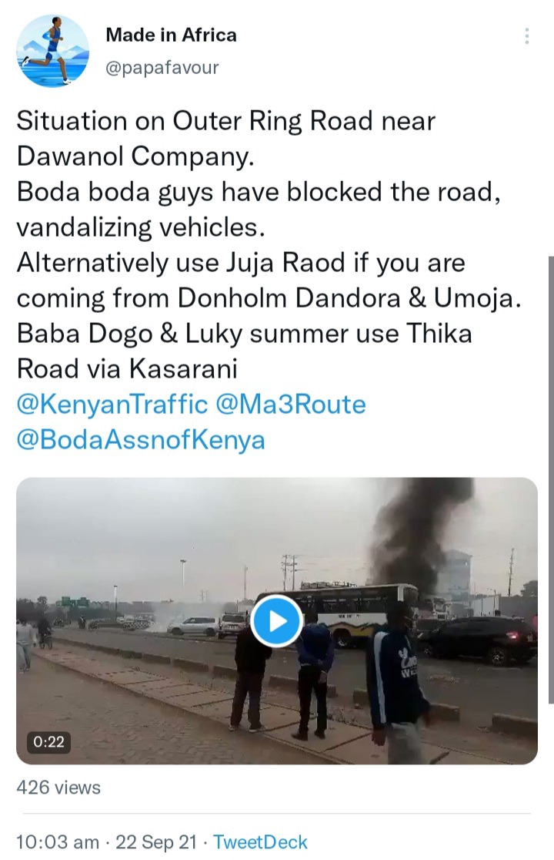This screenshot has width=554, height=860.
Task: Tap the runner profile avatar of Made in Africa
Action: pyautogui.click(x=52, y=50)
